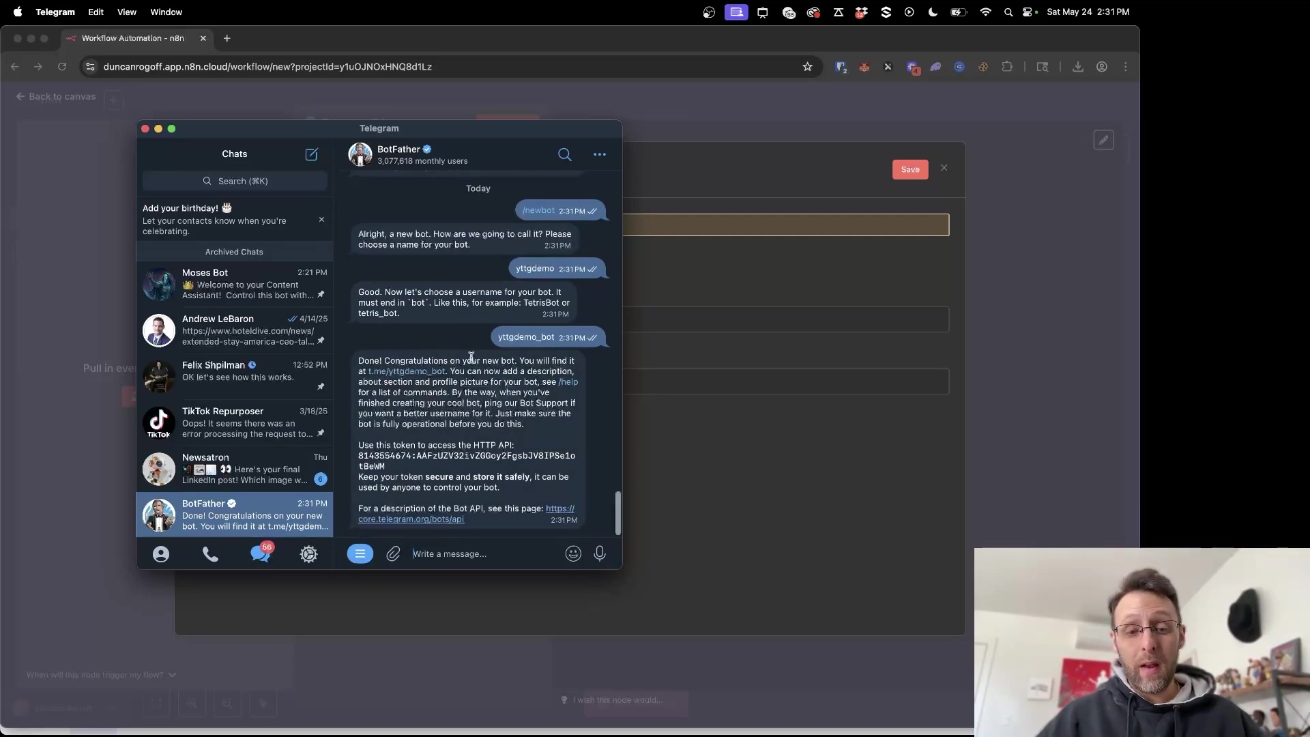Open the Moses Bot chat

click(235, 284)
